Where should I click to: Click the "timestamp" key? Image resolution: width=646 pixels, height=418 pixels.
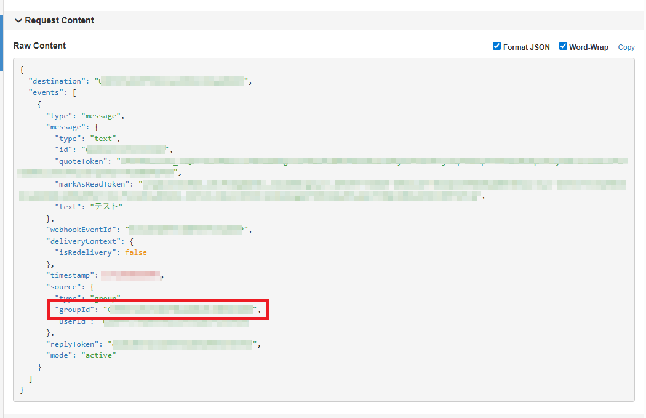[70, 275]
